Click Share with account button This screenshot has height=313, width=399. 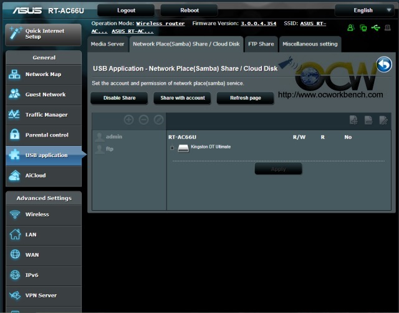coord(183,98)
